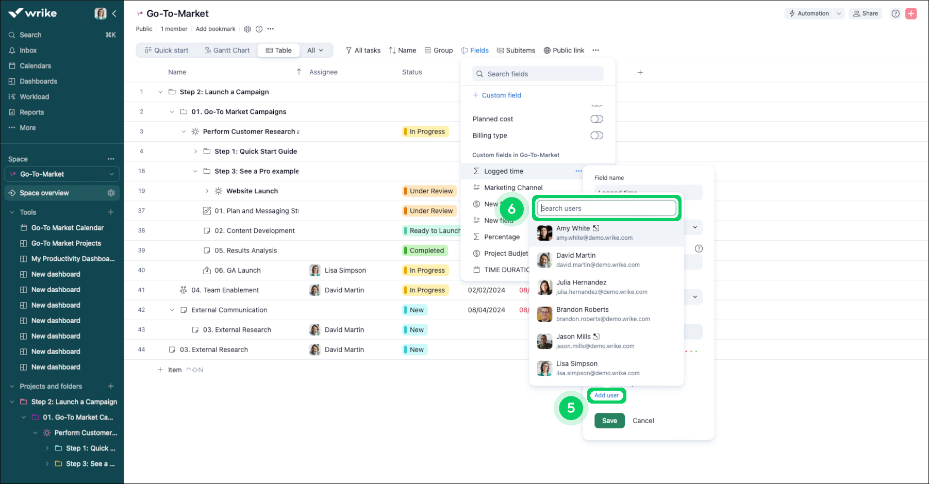The image size is (929, 484).
Task: Click the add column plus icon
Action: (x=640, y=73)
